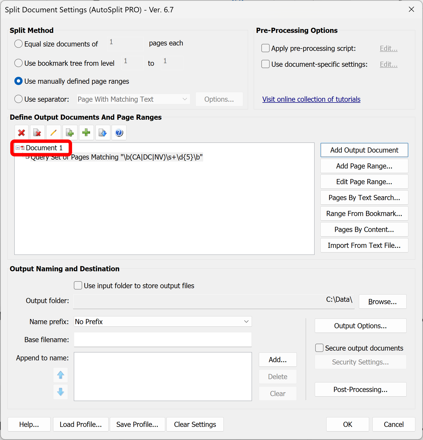Screen dimensions: 423x440
Task: Click the green plus add icon
Action: [86, 133]
